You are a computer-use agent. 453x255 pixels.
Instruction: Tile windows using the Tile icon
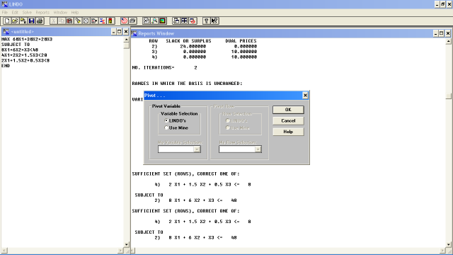pos(184,21)
